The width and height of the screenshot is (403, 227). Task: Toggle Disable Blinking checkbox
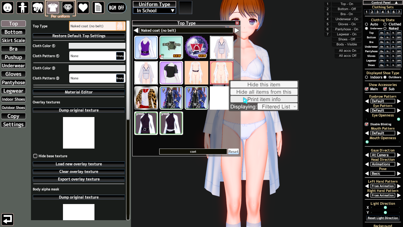pos(367,124)
